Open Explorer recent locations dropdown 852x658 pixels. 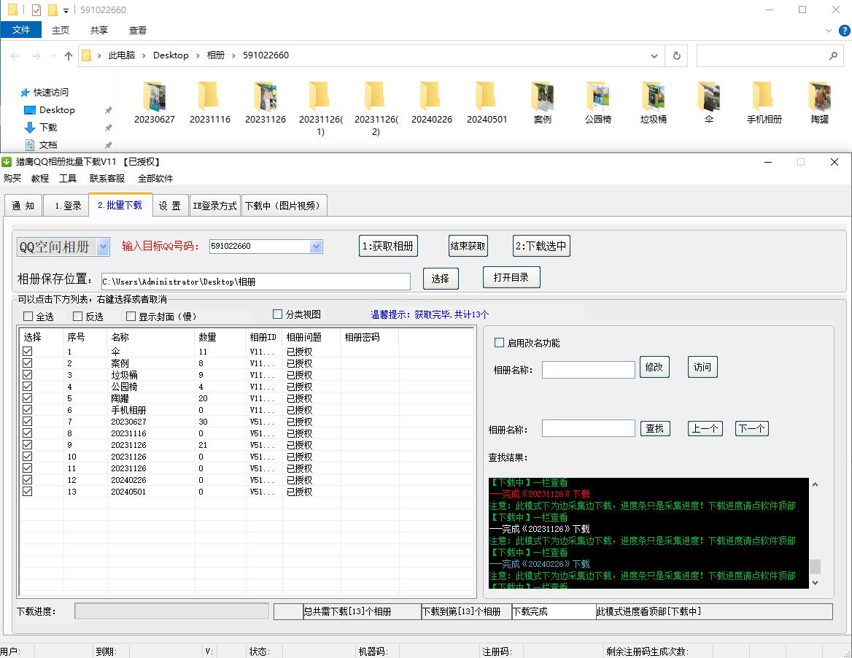53,55
